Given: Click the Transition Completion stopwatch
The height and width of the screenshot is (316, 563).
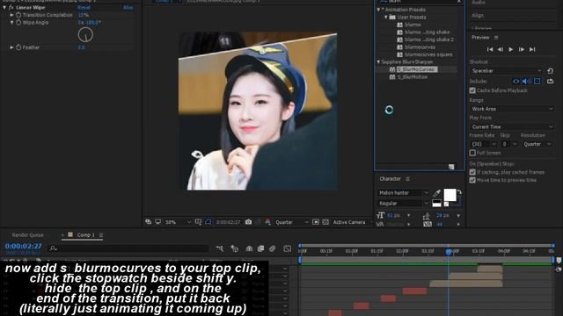Looking at the screenshot, I should [x=18, y=15].
